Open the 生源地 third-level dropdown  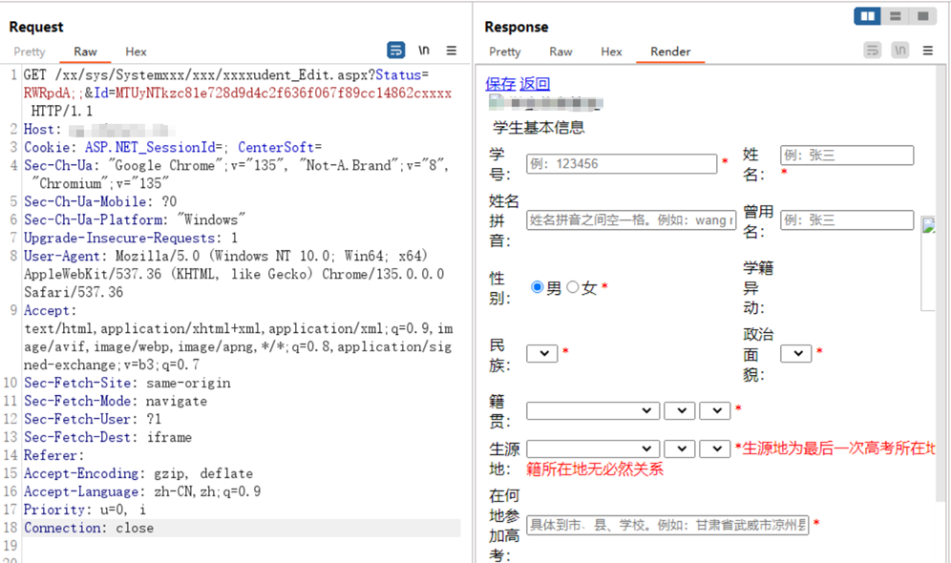pyautogui.click(x=714, y=449)
